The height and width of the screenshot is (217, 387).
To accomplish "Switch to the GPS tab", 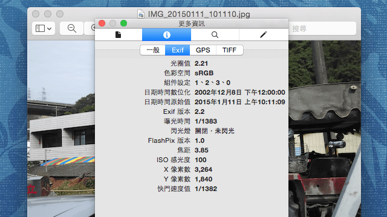I will tap(203, 50).
